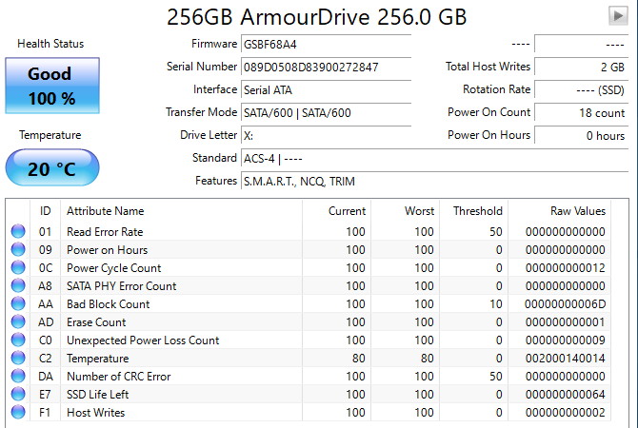Select the status orb for Erase Count
638x428 pixels.
18,321
